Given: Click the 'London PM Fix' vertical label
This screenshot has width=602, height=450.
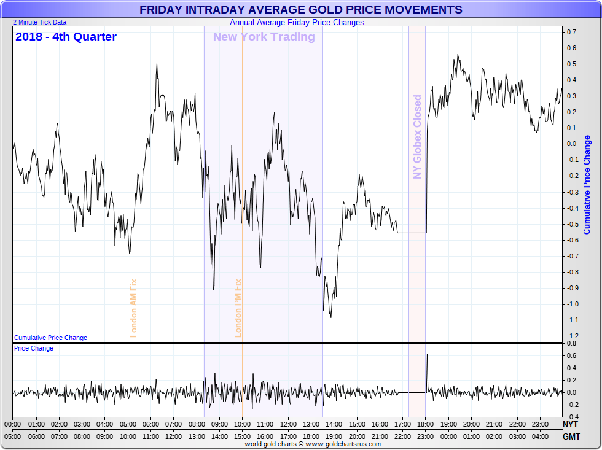Looking at the screenshot, I should tap(238, 308).
